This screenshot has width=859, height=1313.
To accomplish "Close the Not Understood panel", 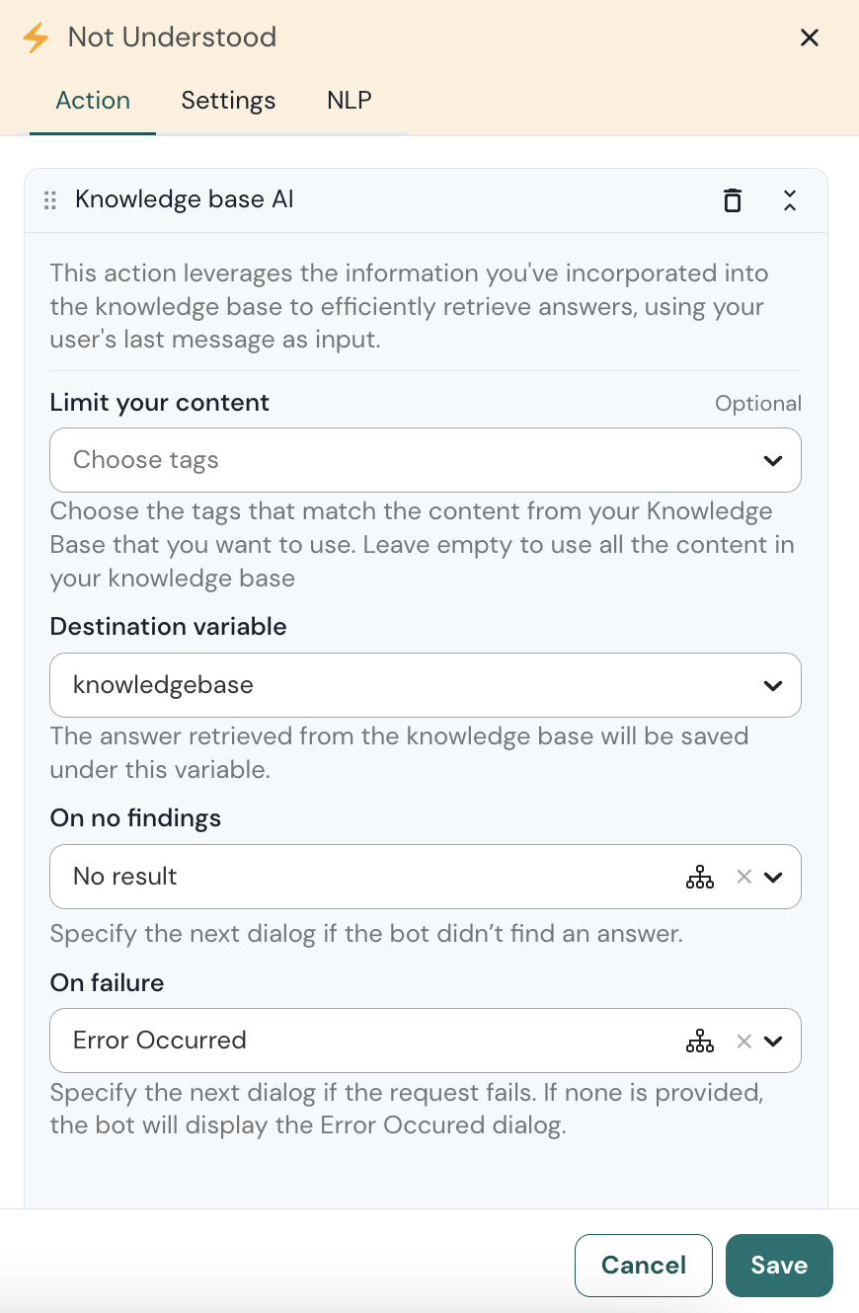I will [810, 38].
